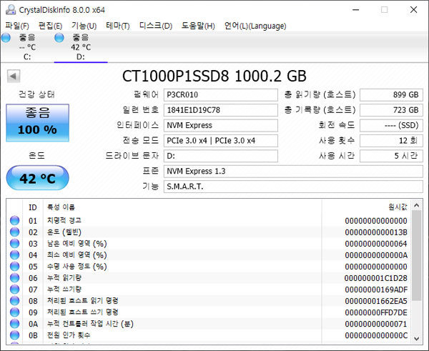Image resolution: width=429 pixels, height=351 pixels.
Task: Select the C: drive tab
Action: click(x=27, y=47)
